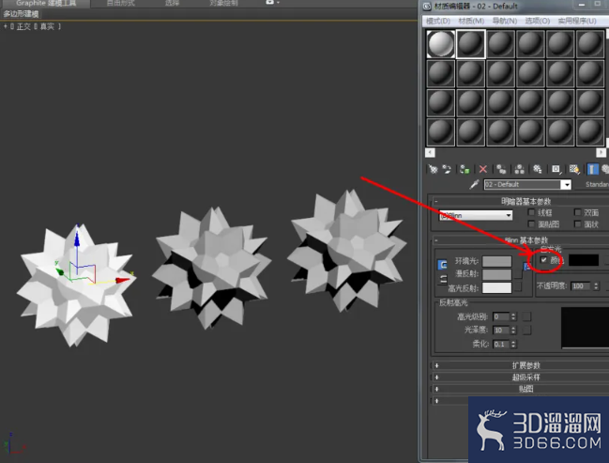Screen dimensions: 609x463
Task: Click the map button beside 漫反射 swatch
Action: pos(518,274)
